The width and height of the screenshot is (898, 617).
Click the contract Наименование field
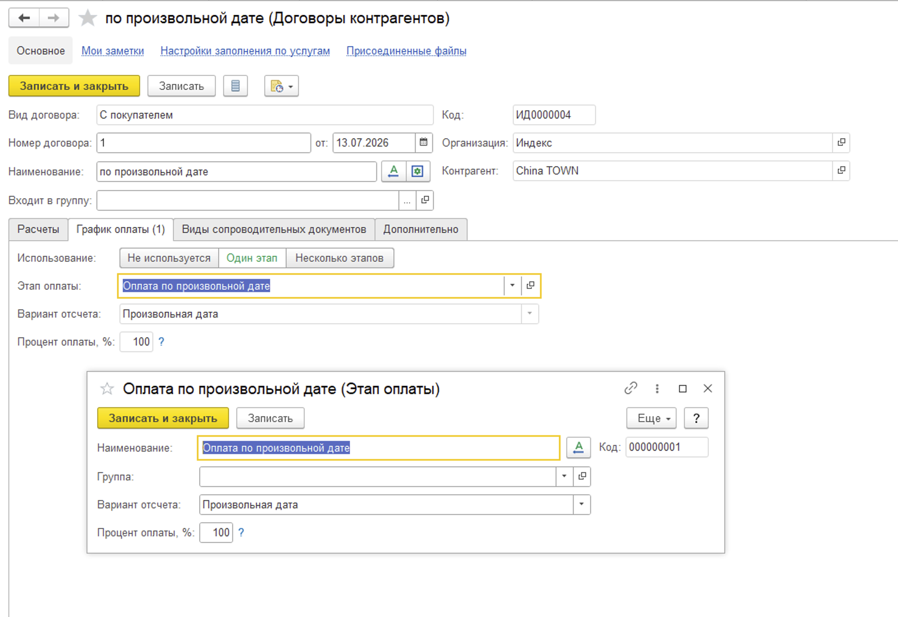(237, 172)
